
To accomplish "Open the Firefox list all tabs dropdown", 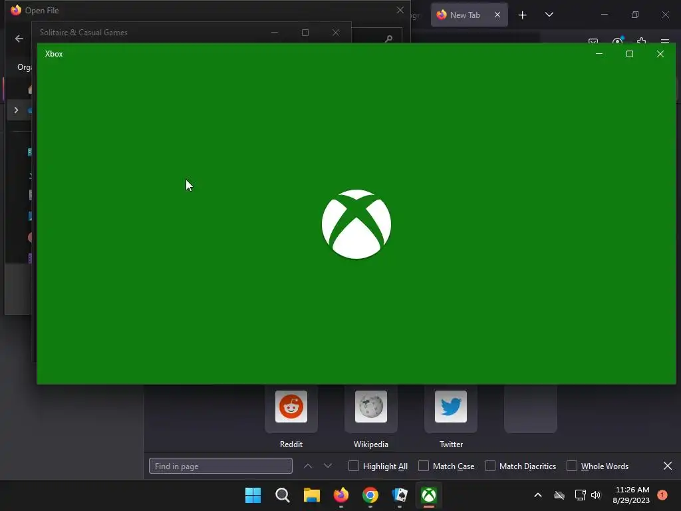I will [549, 15].
